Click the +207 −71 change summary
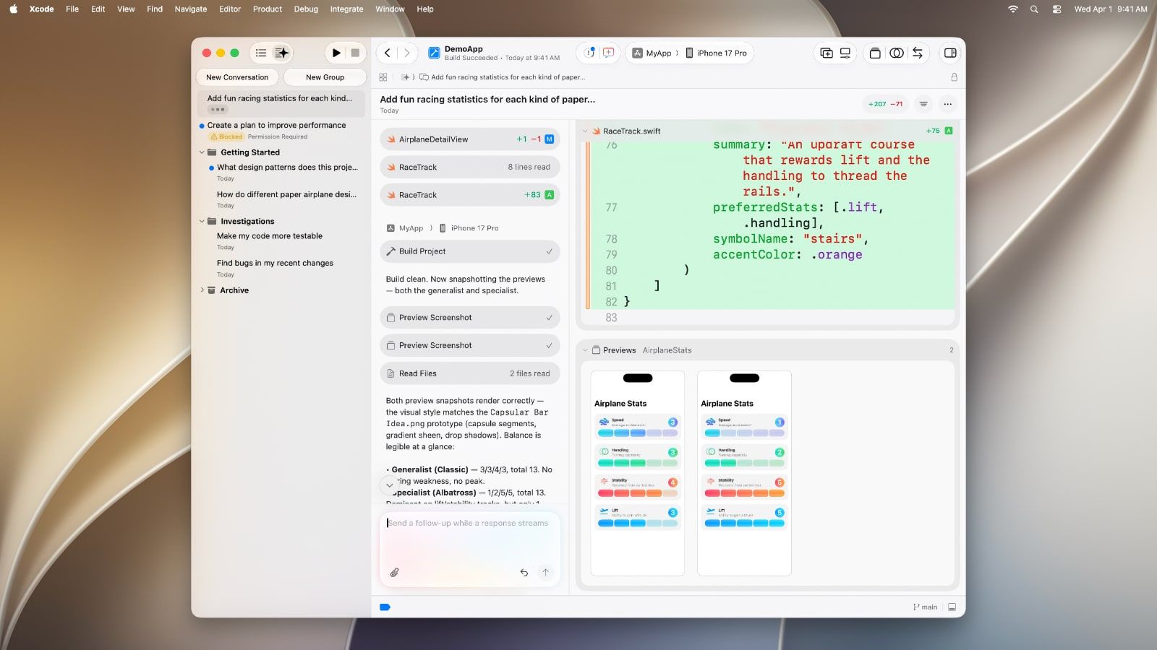 point(885,104)
